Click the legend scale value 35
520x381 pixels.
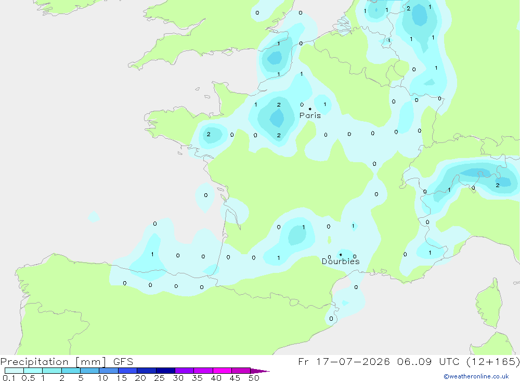(197, 378)
